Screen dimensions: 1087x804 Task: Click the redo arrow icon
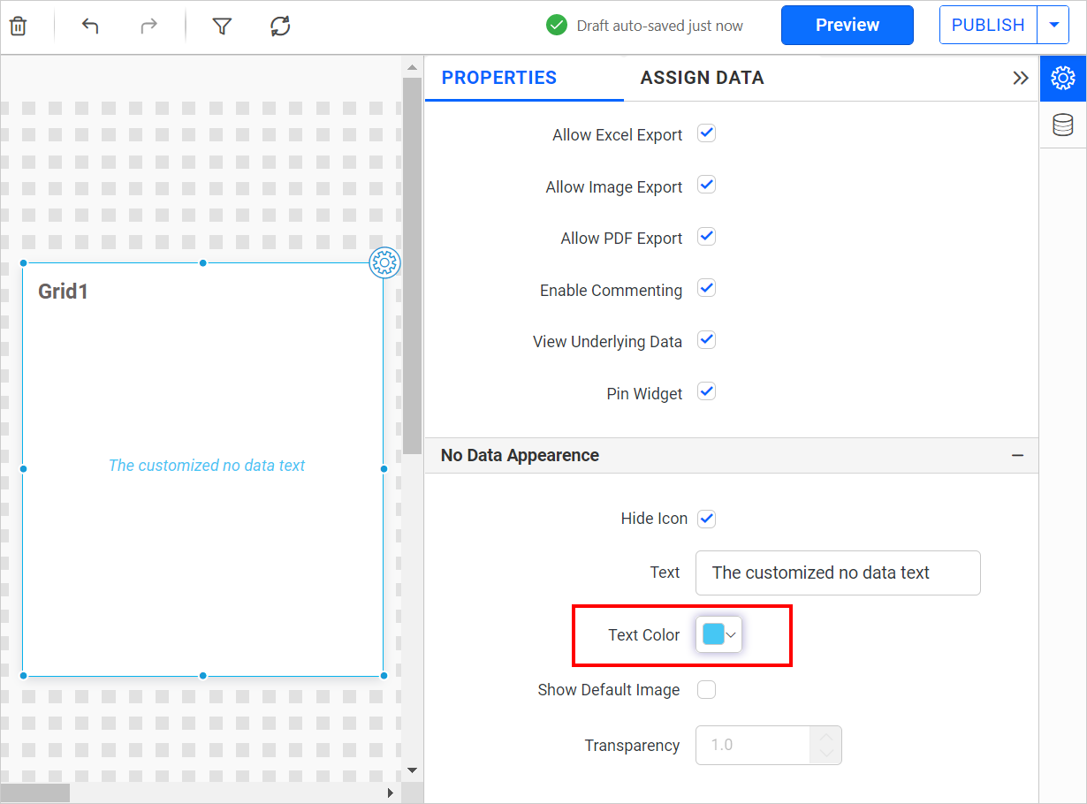point(148,27)
